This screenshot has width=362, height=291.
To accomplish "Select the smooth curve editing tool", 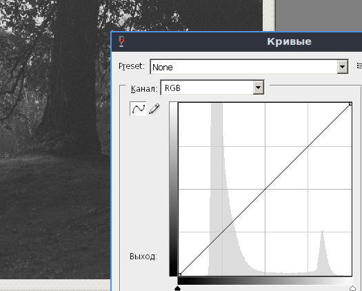I will 138,108.
